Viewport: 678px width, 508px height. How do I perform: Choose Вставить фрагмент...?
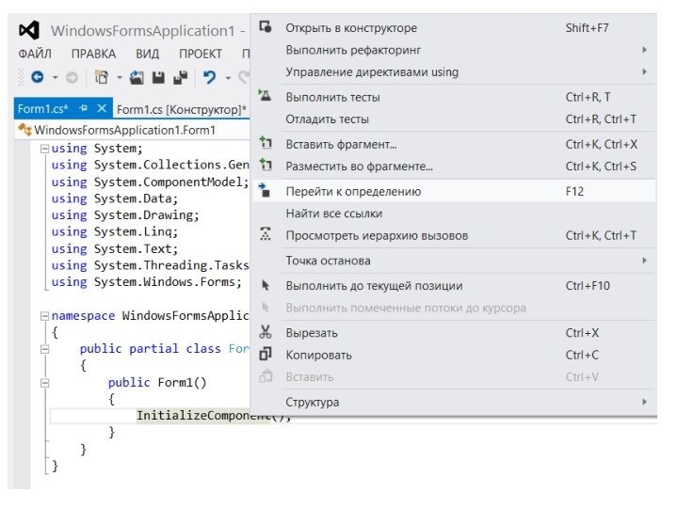[453, 144]
